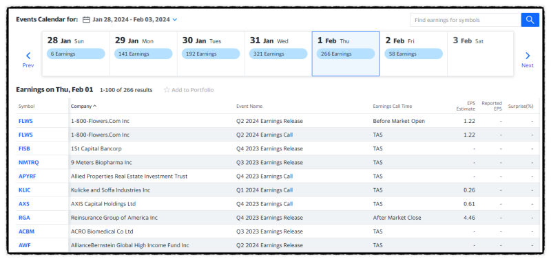Viewport: 551px width, 261px height.
Task: Click the star Add to Portfolio icon
Action: click(x=167, y=90)
